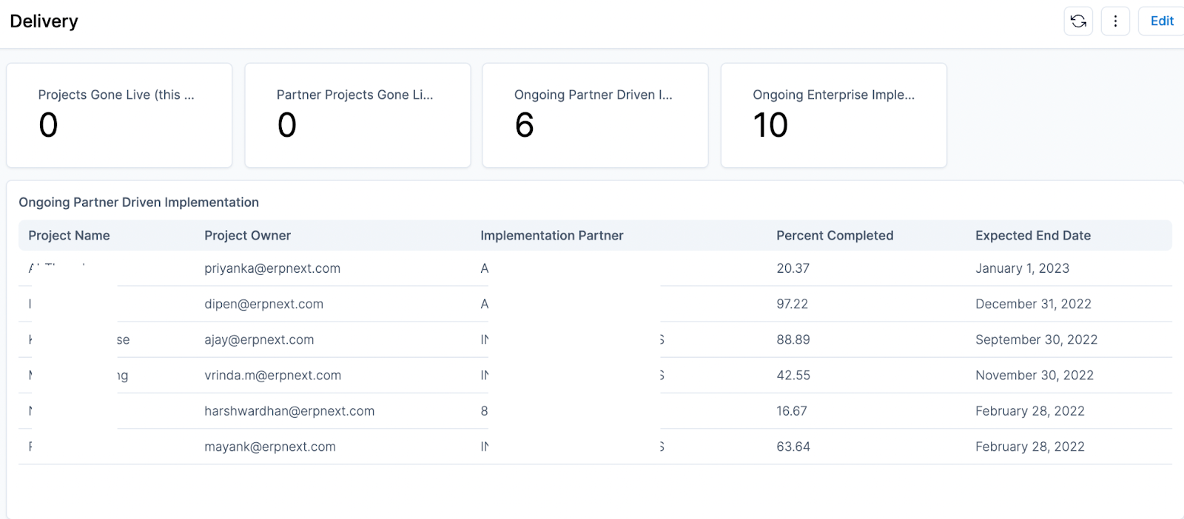This screenshot has width=1184, height=519.
Task: Click the refresh dashboard icon
Action: click(x=1078, y=21)
